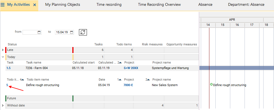Image resolution: width=274 pixels, height=110 pixels.
Task: Click day 17 in Gantt timescale
Action: tap(252, 25)
